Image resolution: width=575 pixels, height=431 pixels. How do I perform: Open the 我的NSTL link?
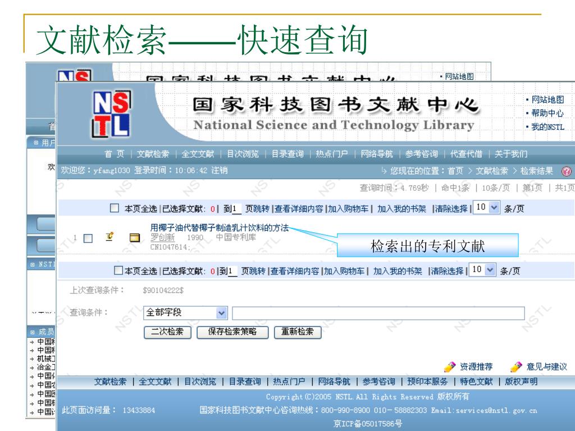pyautogui.click(x=547, y=127)
